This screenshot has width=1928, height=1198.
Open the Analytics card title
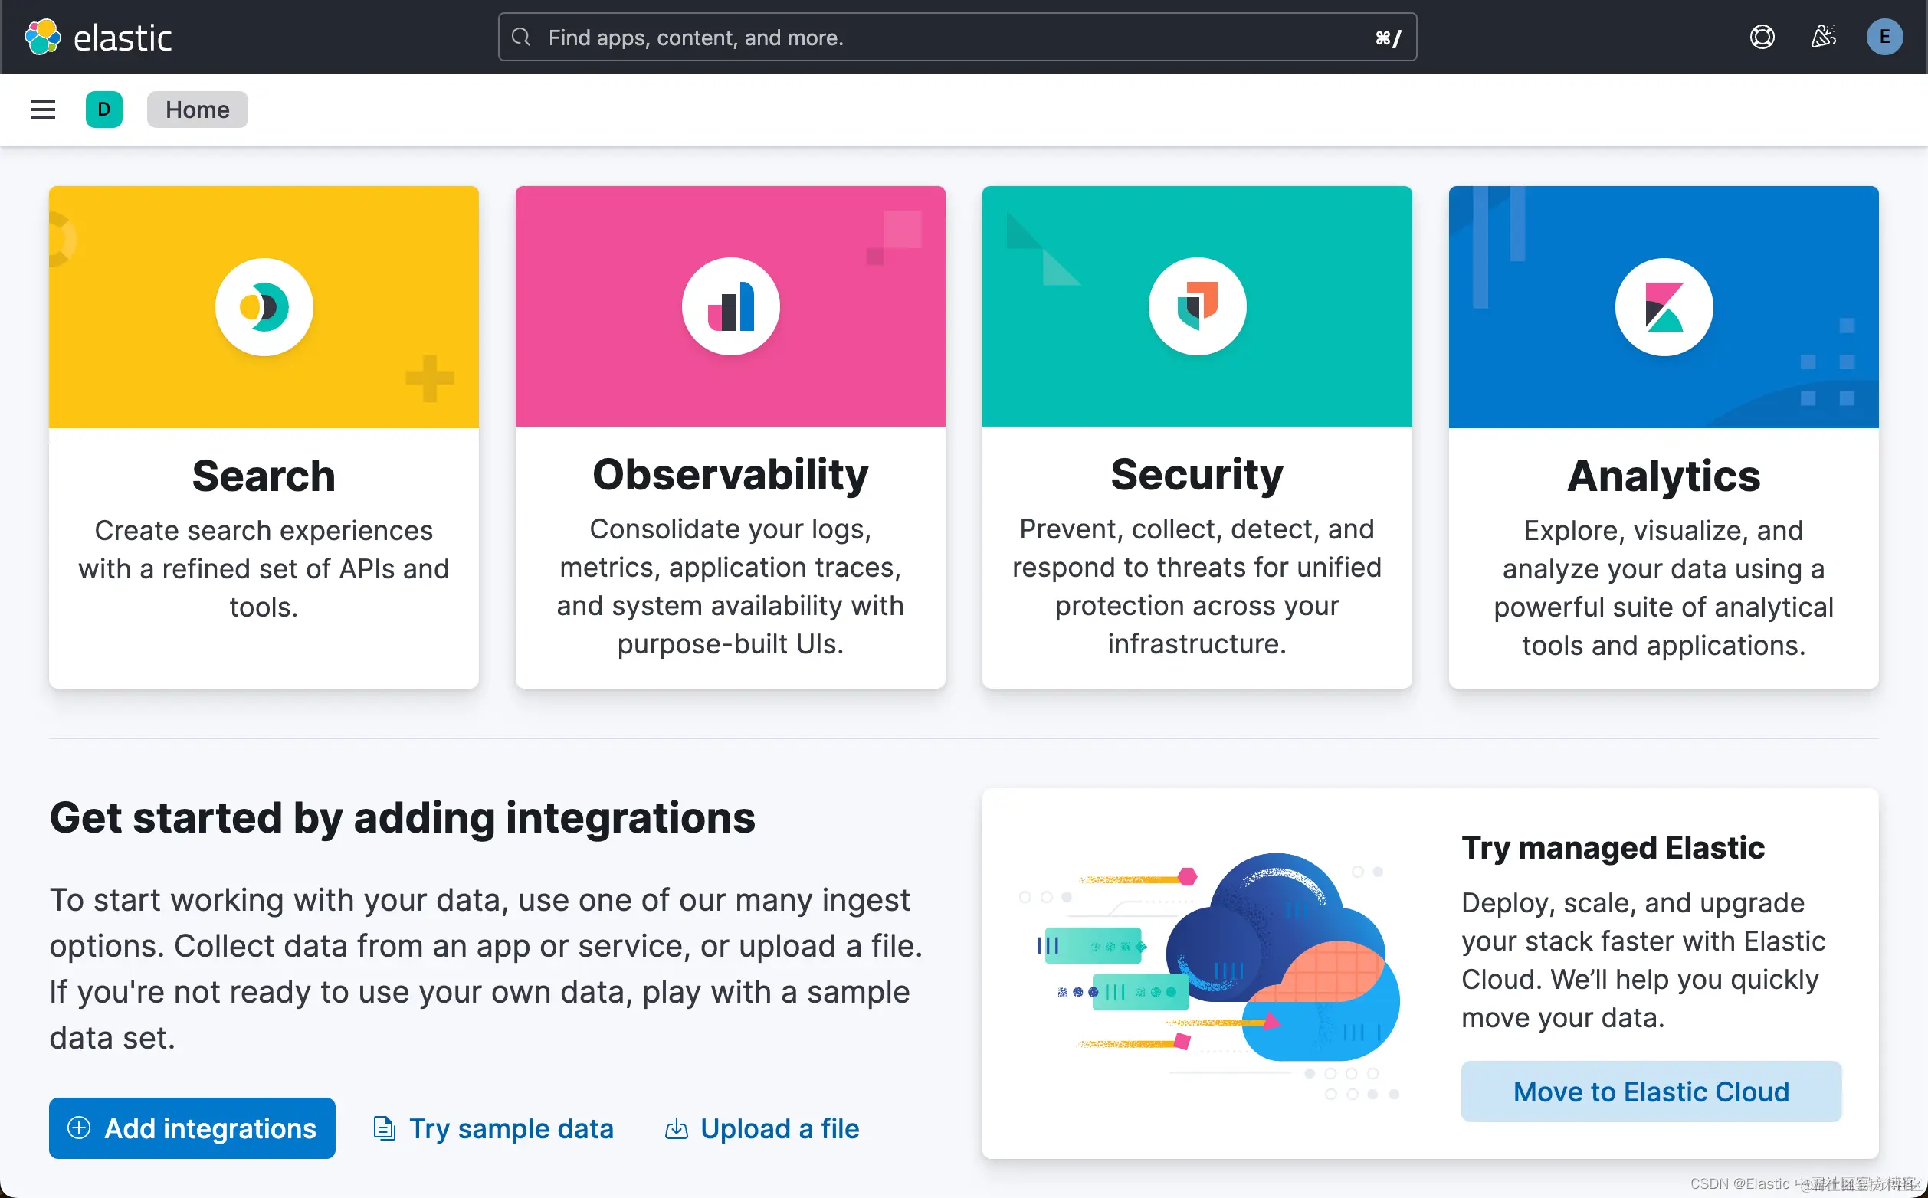1664,476
